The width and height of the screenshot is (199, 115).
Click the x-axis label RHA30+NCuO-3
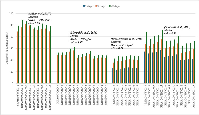point(106,95)
